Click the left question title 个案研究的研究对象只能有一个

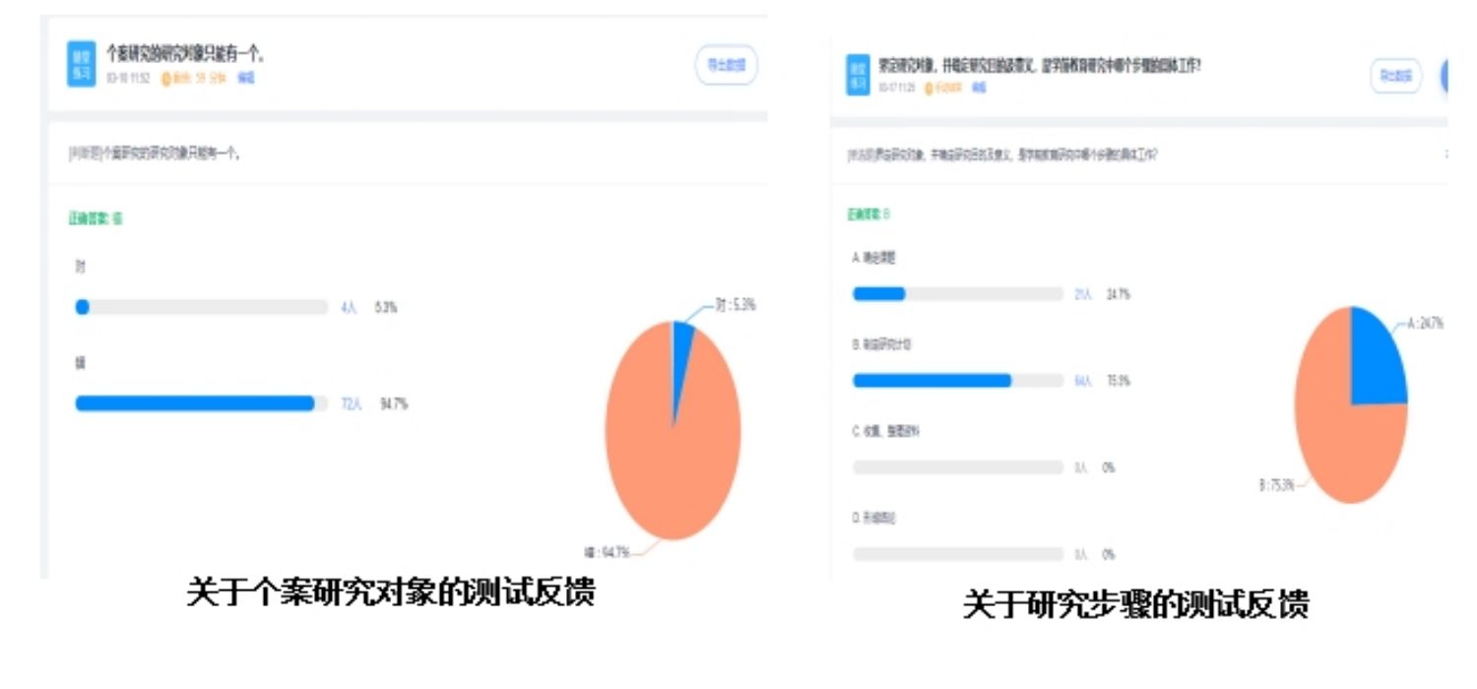click(x=185, y=56)
